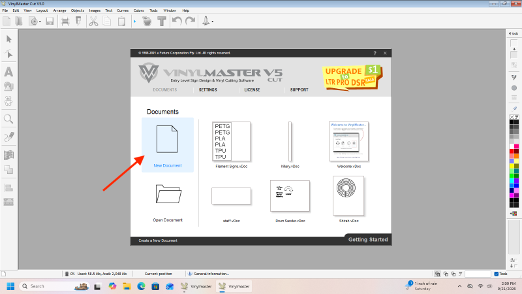Open the Shirah.vDoc thumbnail

[x=348, y=195]
